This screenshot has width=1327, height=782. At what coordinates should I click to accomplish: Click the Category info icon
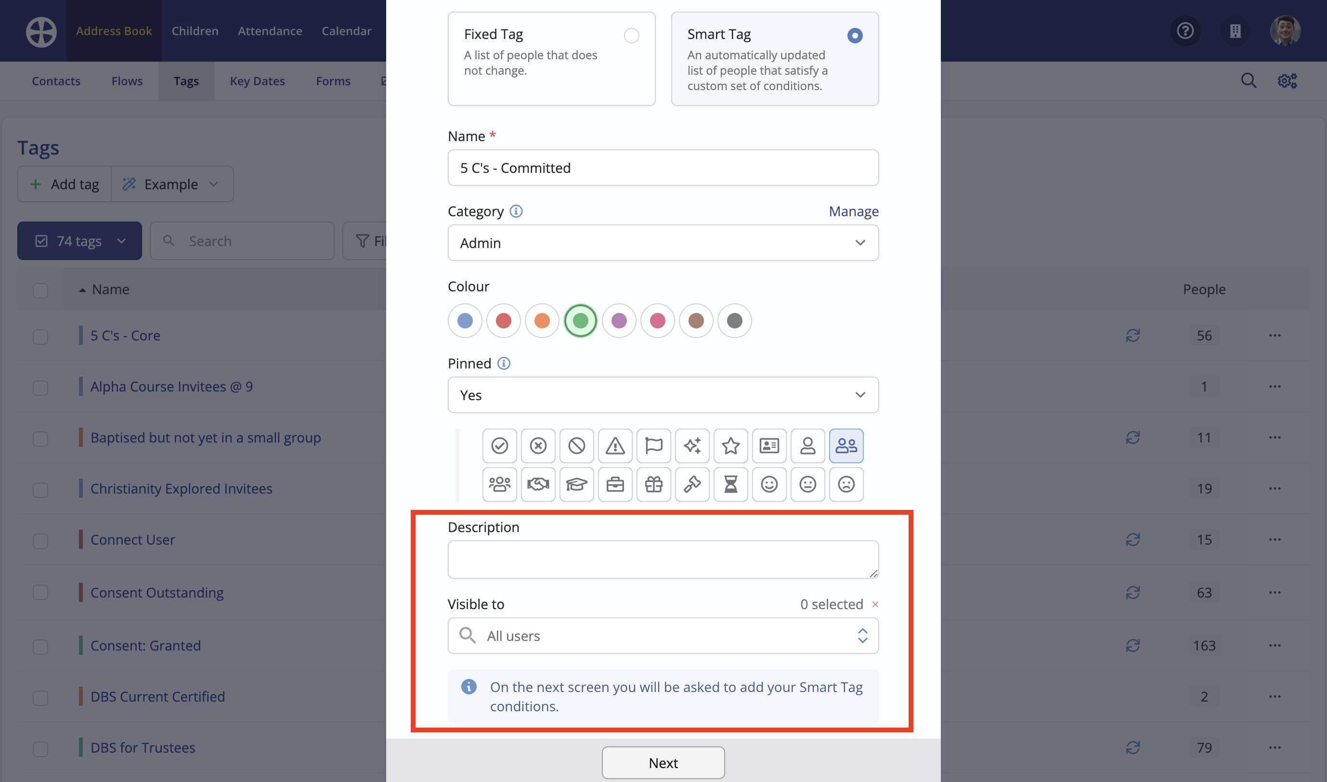(516, 211)
